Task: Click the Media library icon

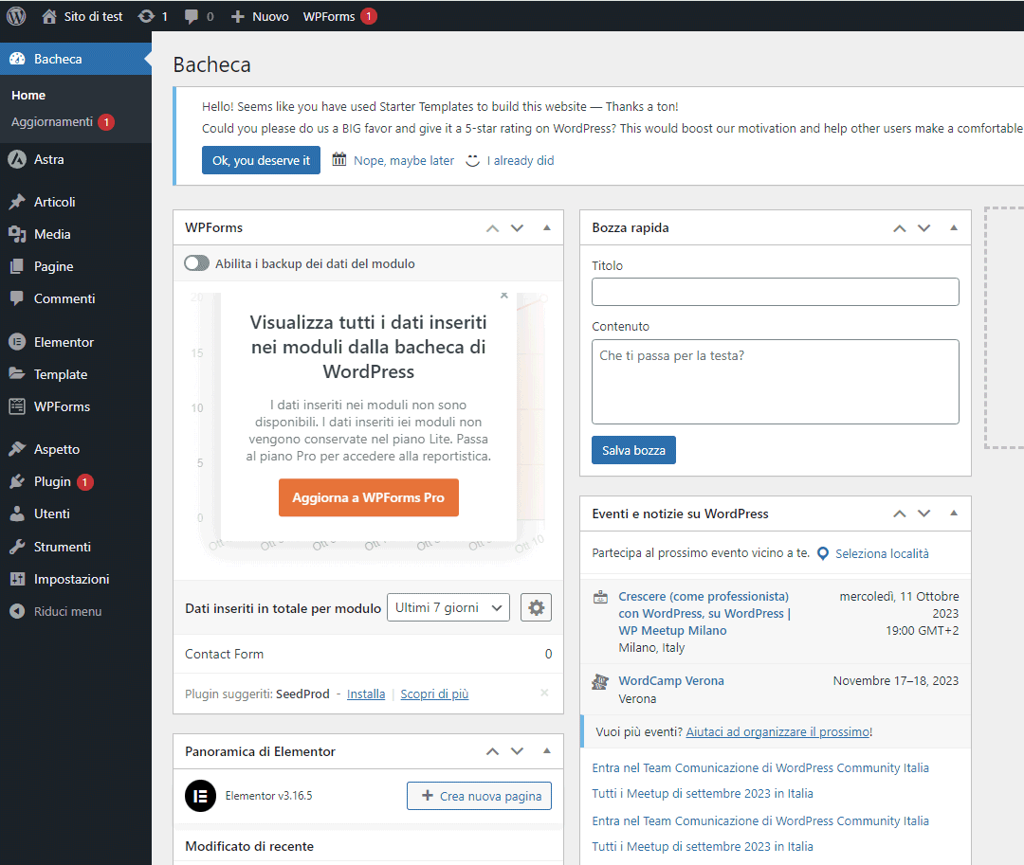Action: (x=17, y=234)
